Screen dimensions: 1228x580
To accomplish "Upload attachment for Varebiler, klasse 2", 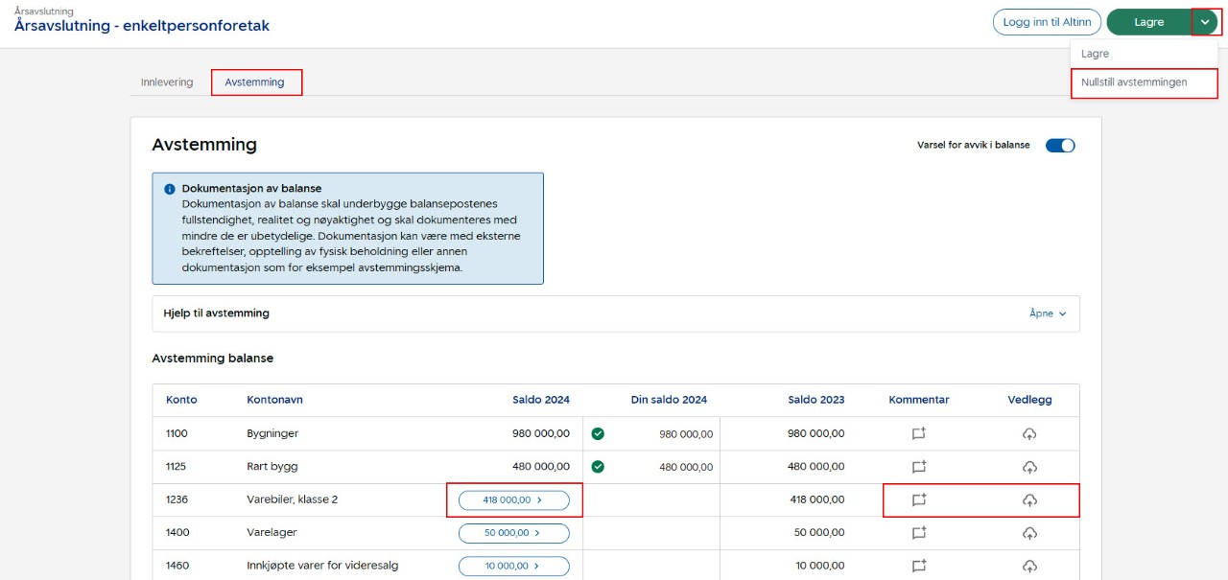I will (1029, 499).
